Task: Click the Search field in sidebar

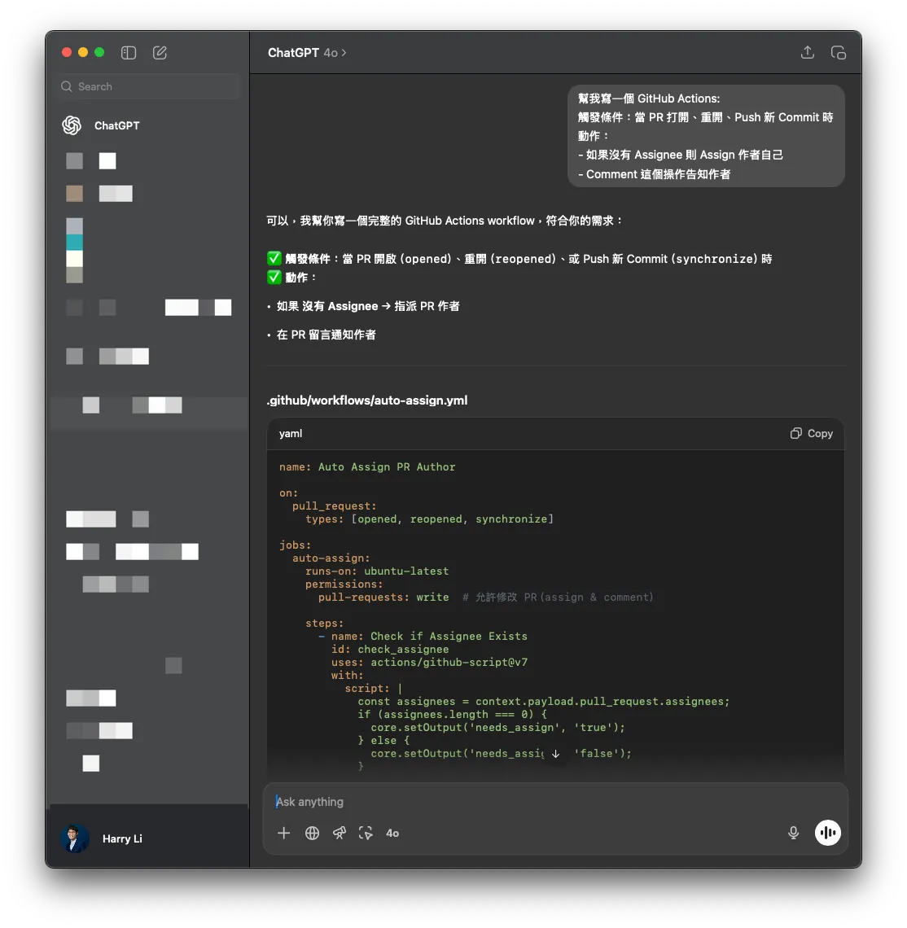Action: coord(148,86)
